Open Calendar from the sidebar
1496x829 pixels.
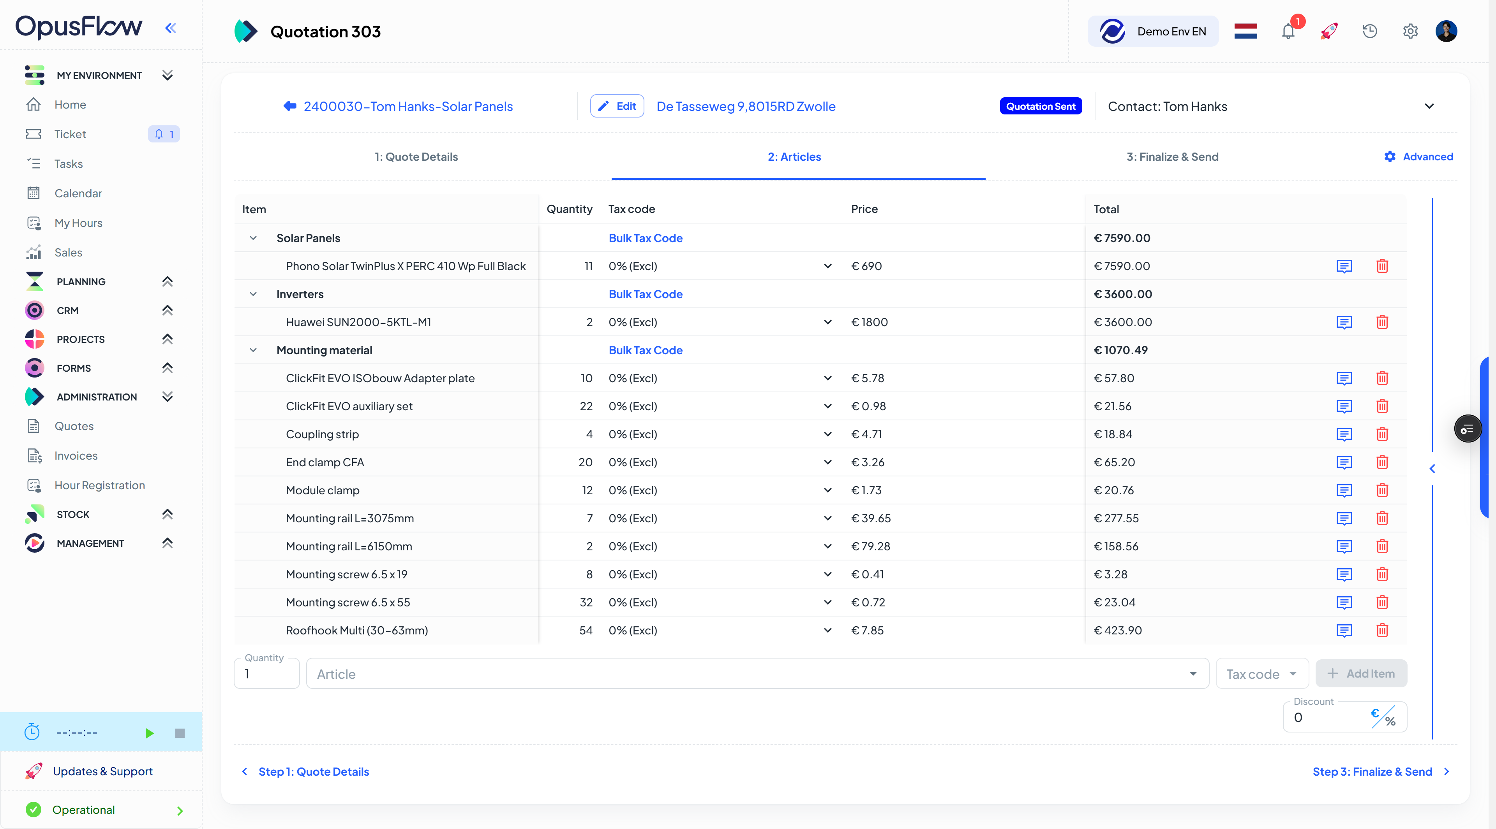click(x=78, y=194)
